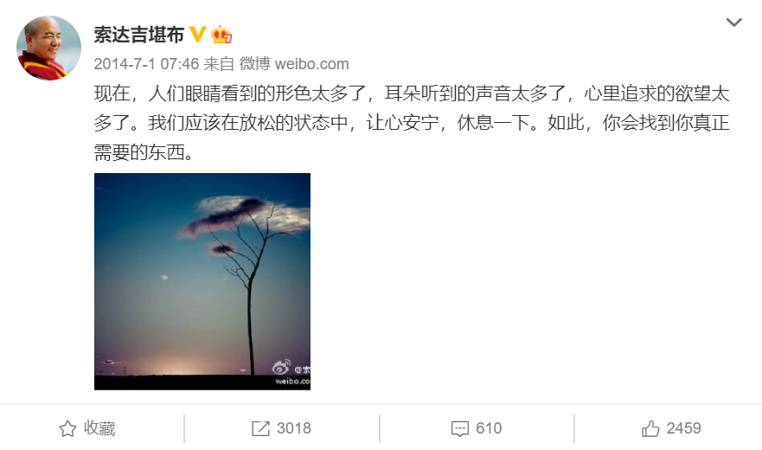This screenshot has height=450, width=762.
Task: Click the 微博 weibo.com source link
Action: point(293,64)
